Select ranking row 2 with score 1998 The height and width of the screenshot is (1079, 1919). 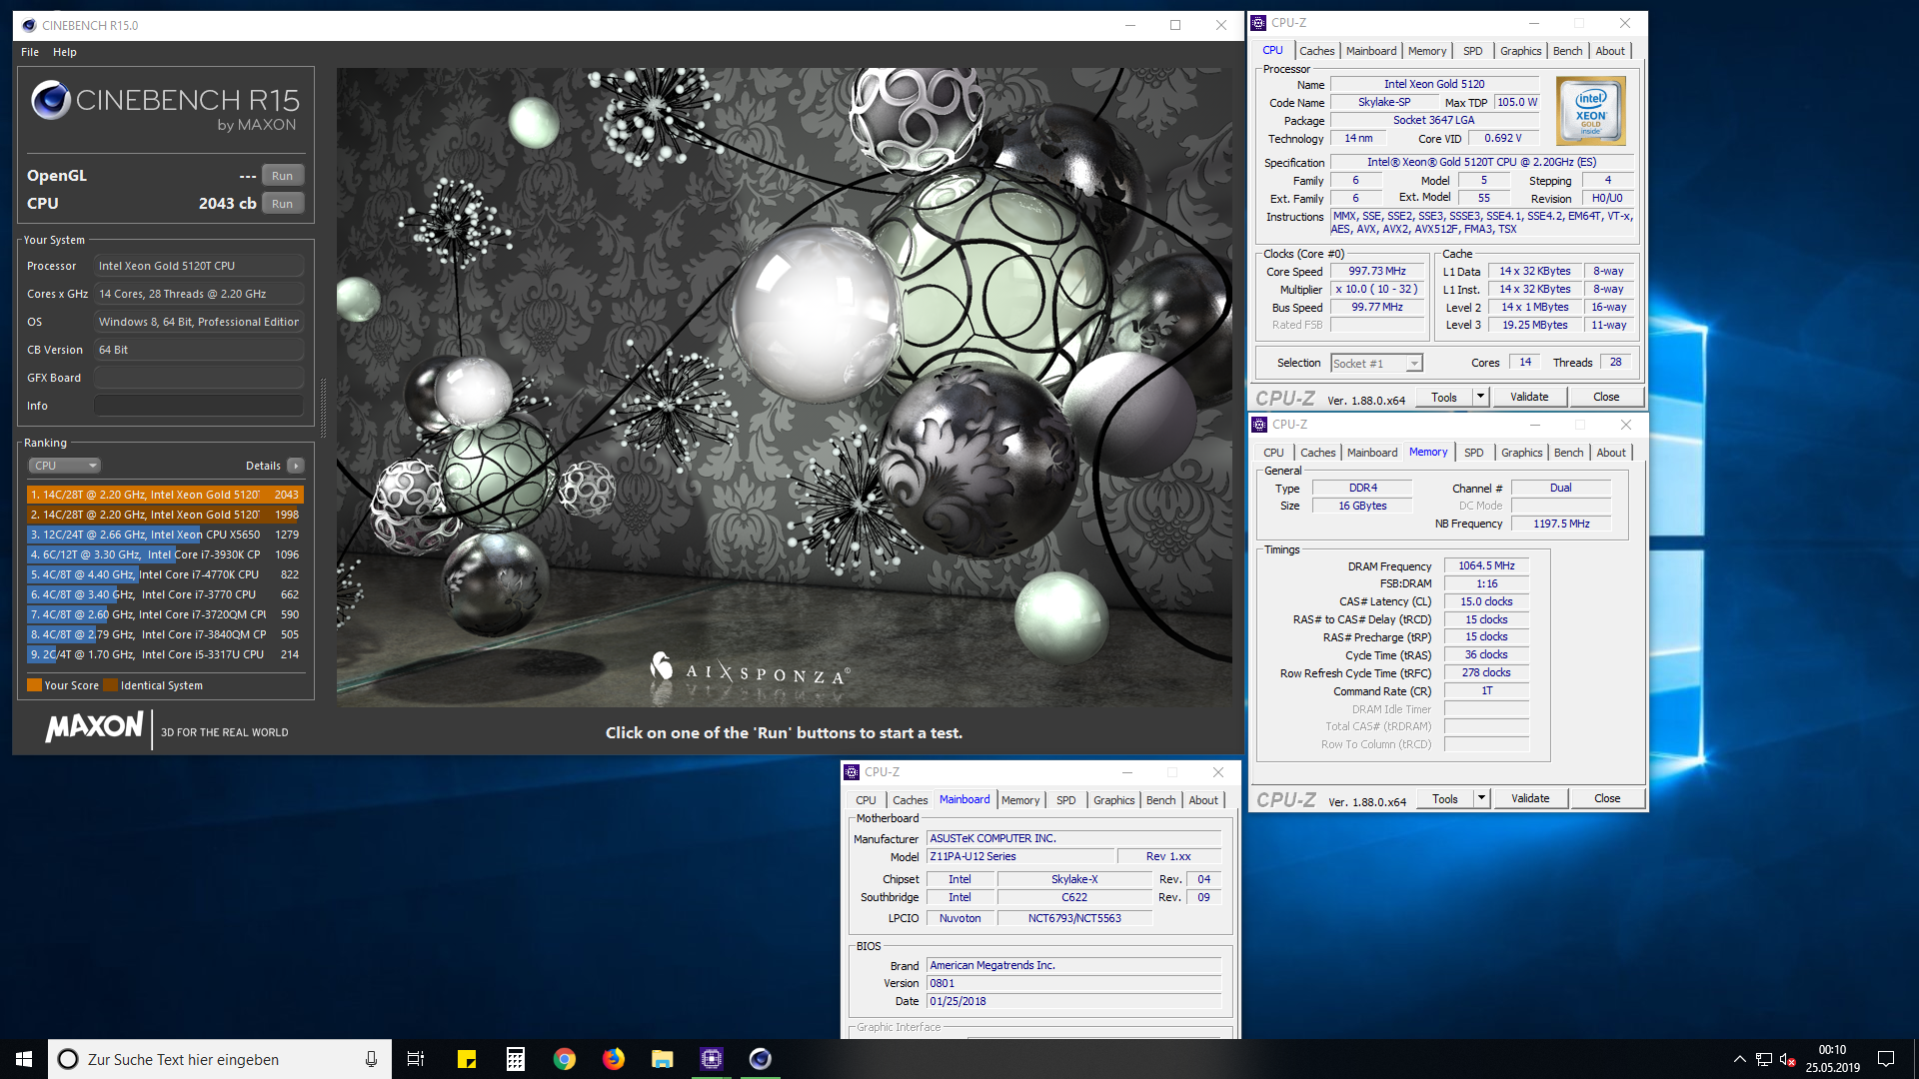[165, 515]
